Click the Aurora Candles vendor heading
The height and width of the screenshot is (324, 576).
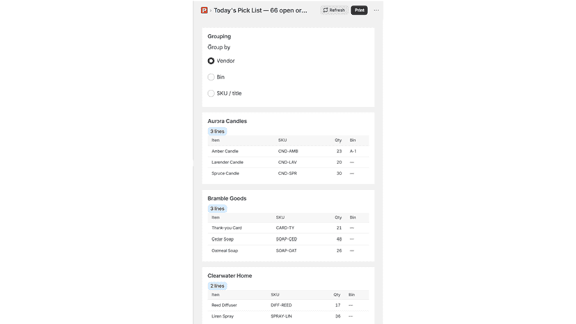click(227, 121)
